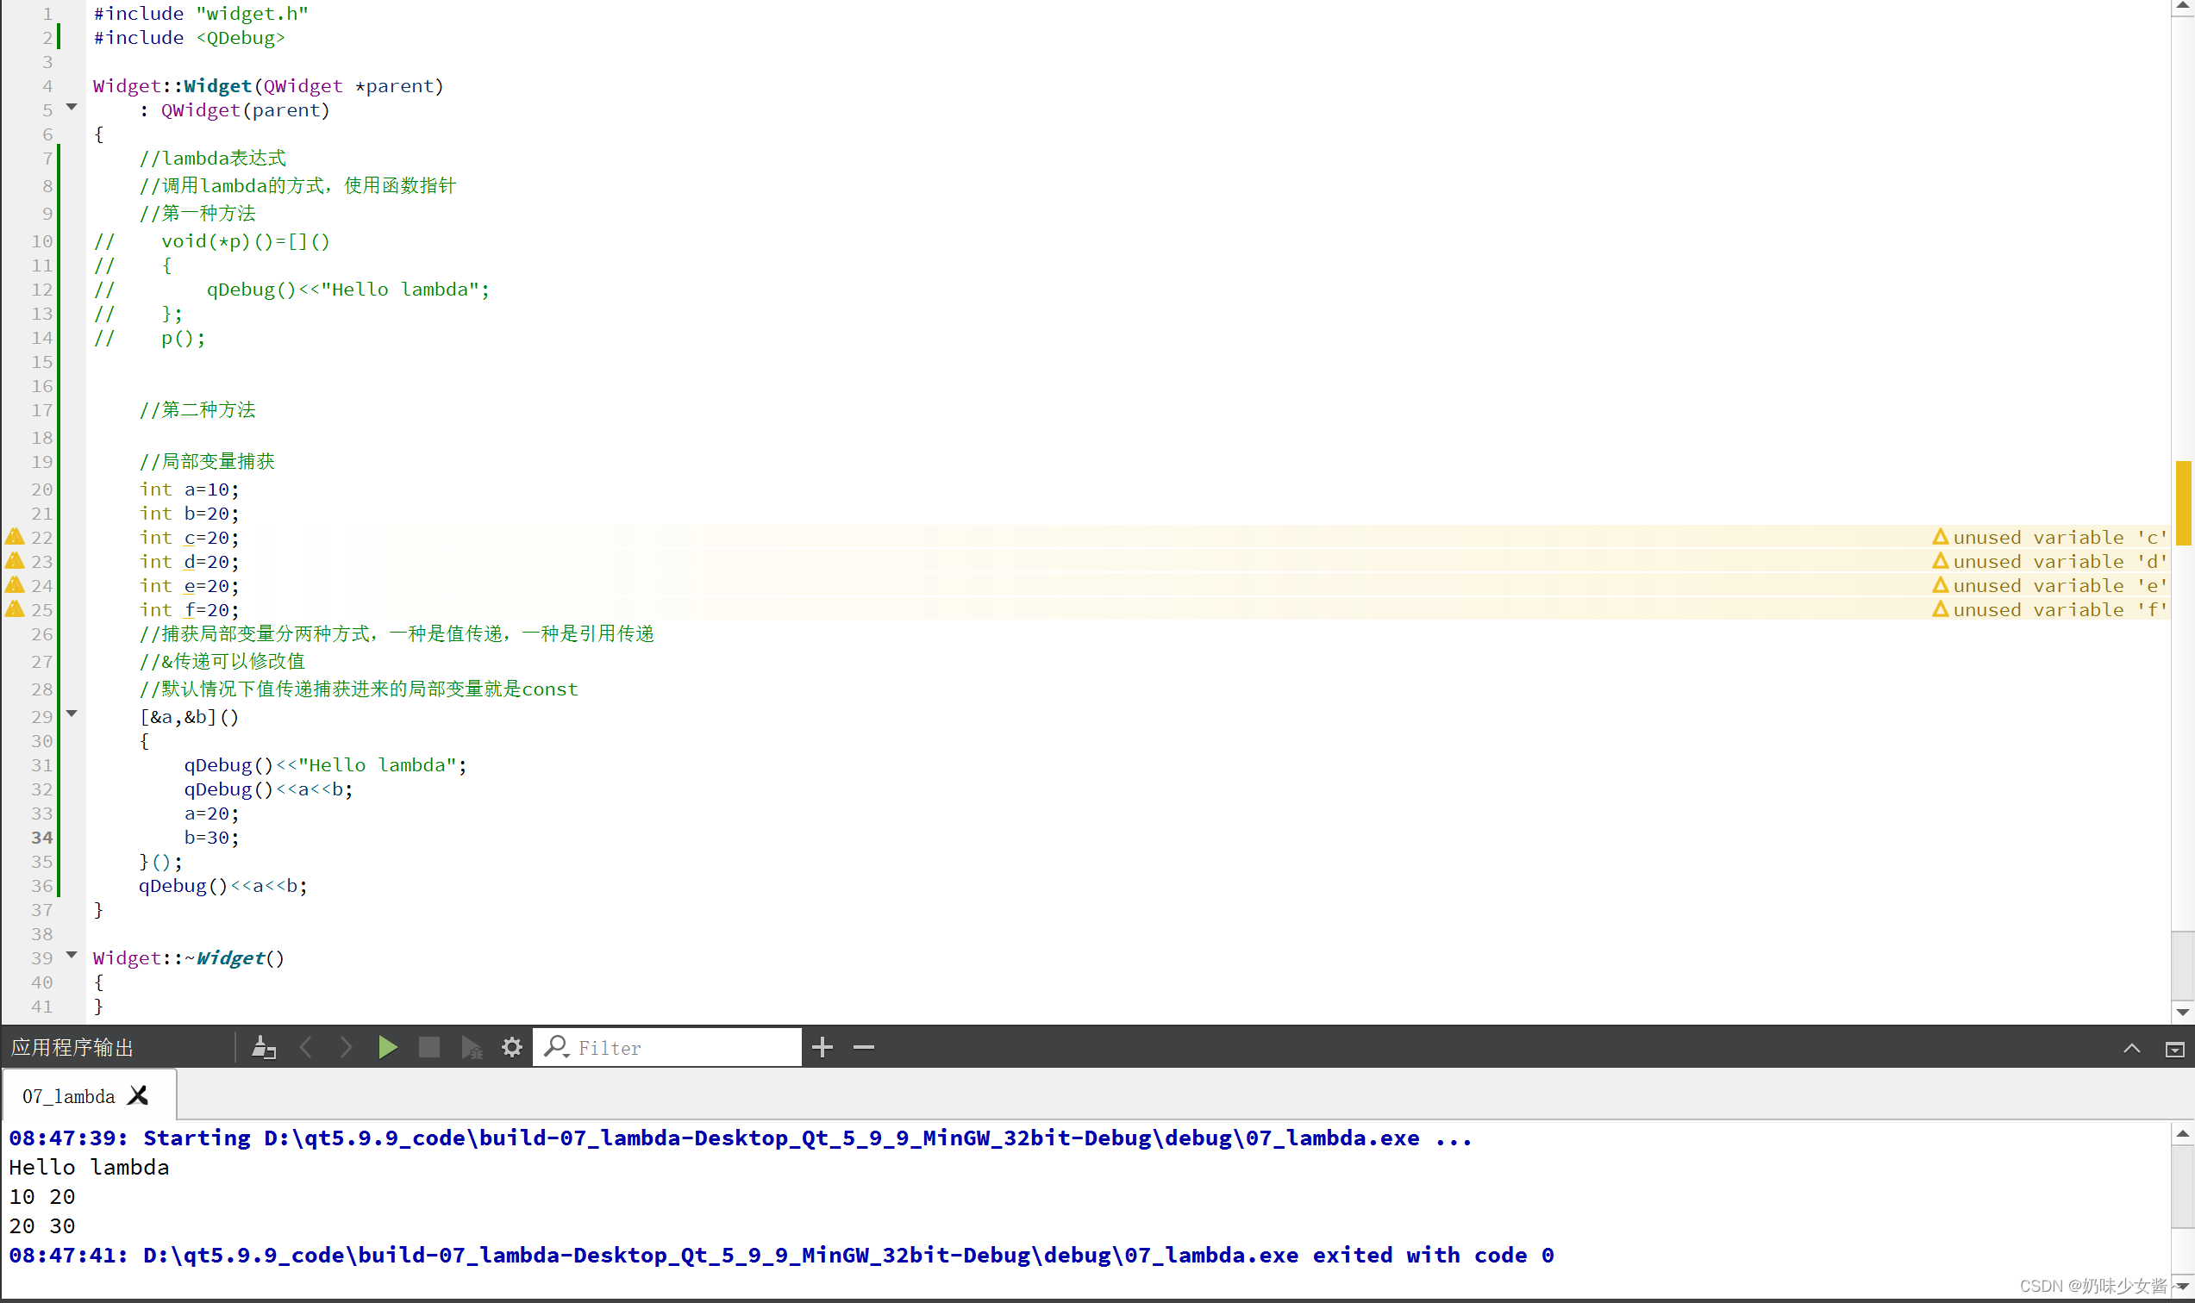The width and height of the screenshot is (2195, 1303).
Task: Click output pane scrollbar up arrow
Action: tap(2183, 1133)
